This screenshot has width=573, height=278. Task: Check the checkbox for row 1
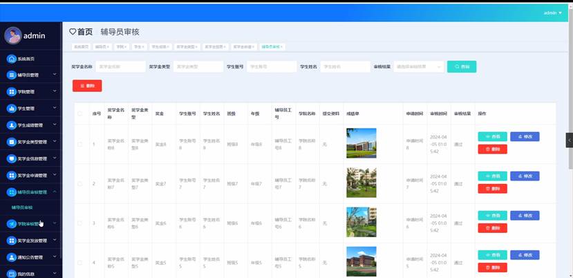point(80,145)
